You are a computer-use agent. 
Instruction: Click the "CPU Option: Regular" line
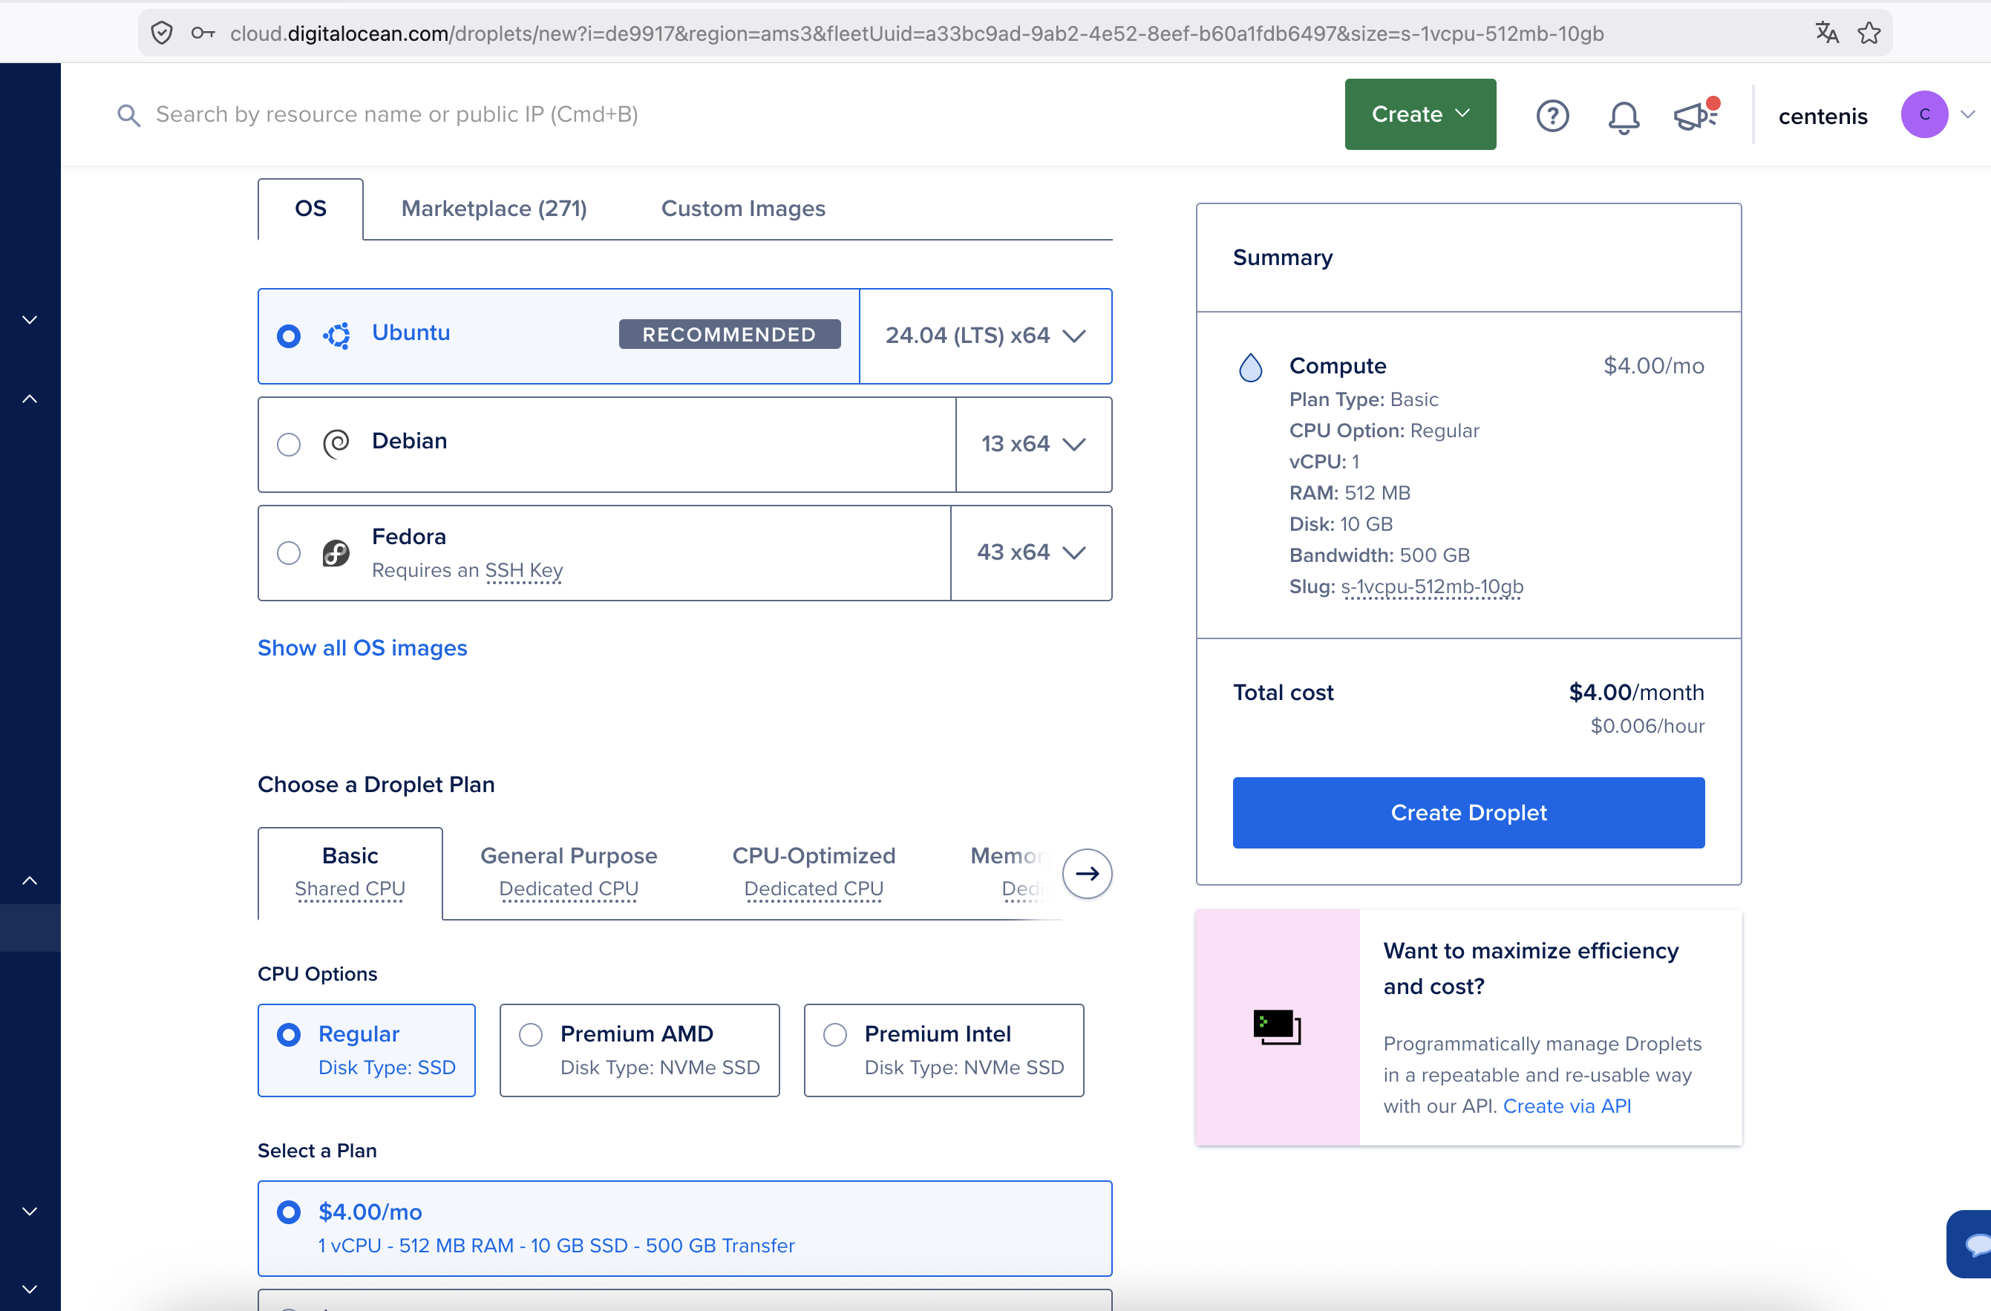tap(1384, 430)
